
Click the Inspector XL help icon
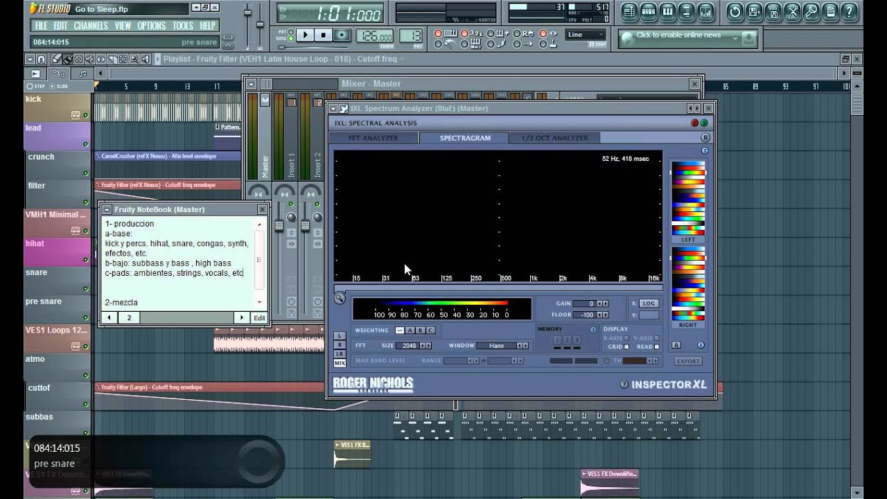click(x=624, y=385)
